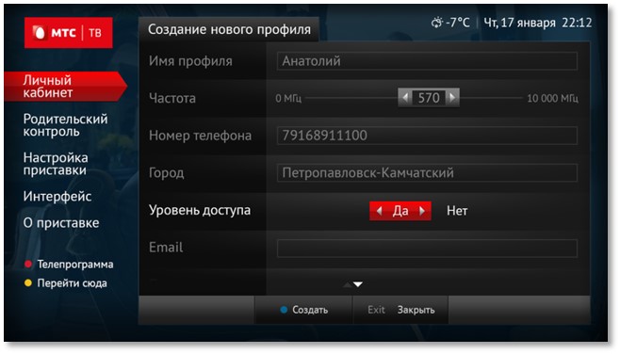
Task: Click the yellow Перейти сюда dot
Action: click(x=28, y=282)
